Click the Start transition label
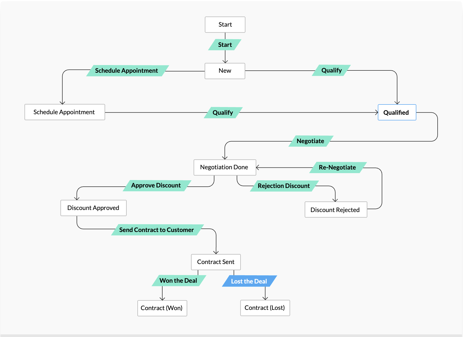 point(225,45)
